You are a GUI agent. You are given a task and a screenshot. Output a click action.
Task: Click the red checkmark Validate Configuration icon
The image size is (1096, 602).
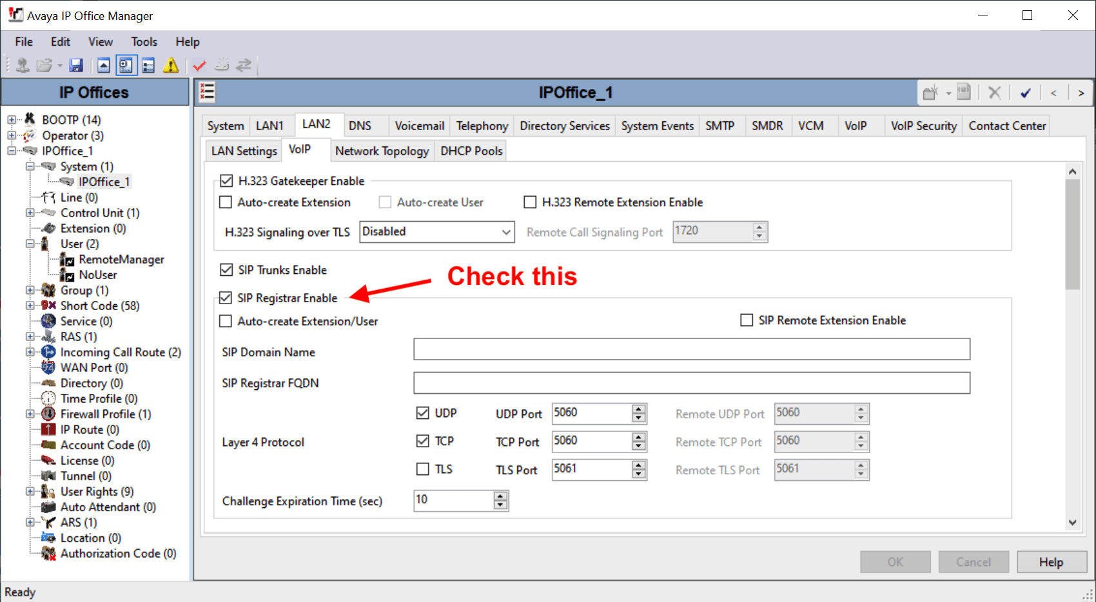199,65
